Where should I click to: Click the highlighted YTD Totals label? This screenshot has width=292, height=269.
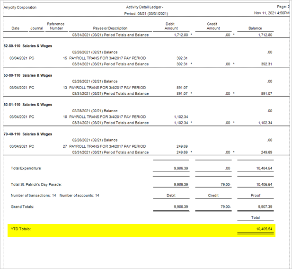click(21, 229)
